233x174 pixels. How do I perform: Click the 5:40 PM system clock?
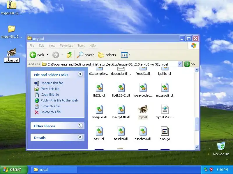(222, 170)
